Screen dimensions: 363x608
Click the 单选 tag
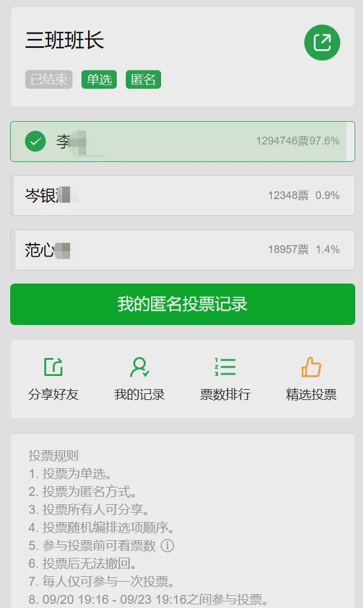[99, 80]
